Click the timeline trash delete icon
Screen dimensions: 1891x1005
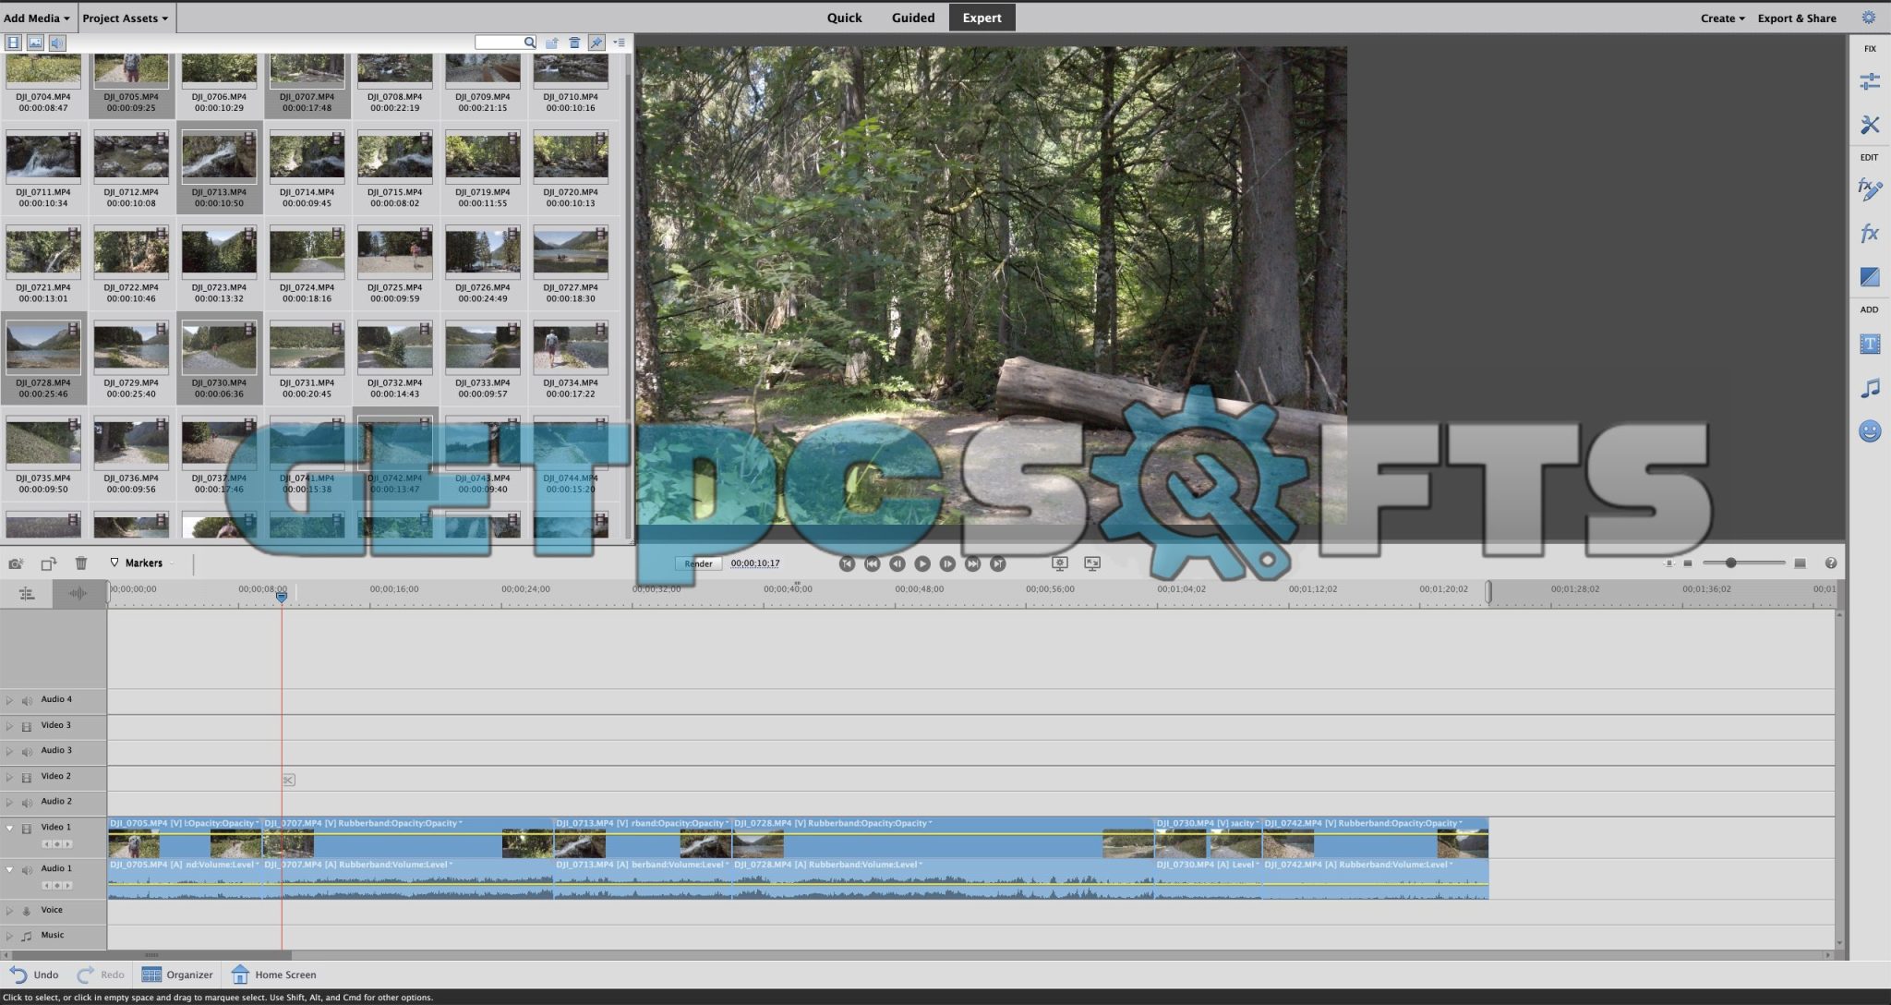pos(81,563)
